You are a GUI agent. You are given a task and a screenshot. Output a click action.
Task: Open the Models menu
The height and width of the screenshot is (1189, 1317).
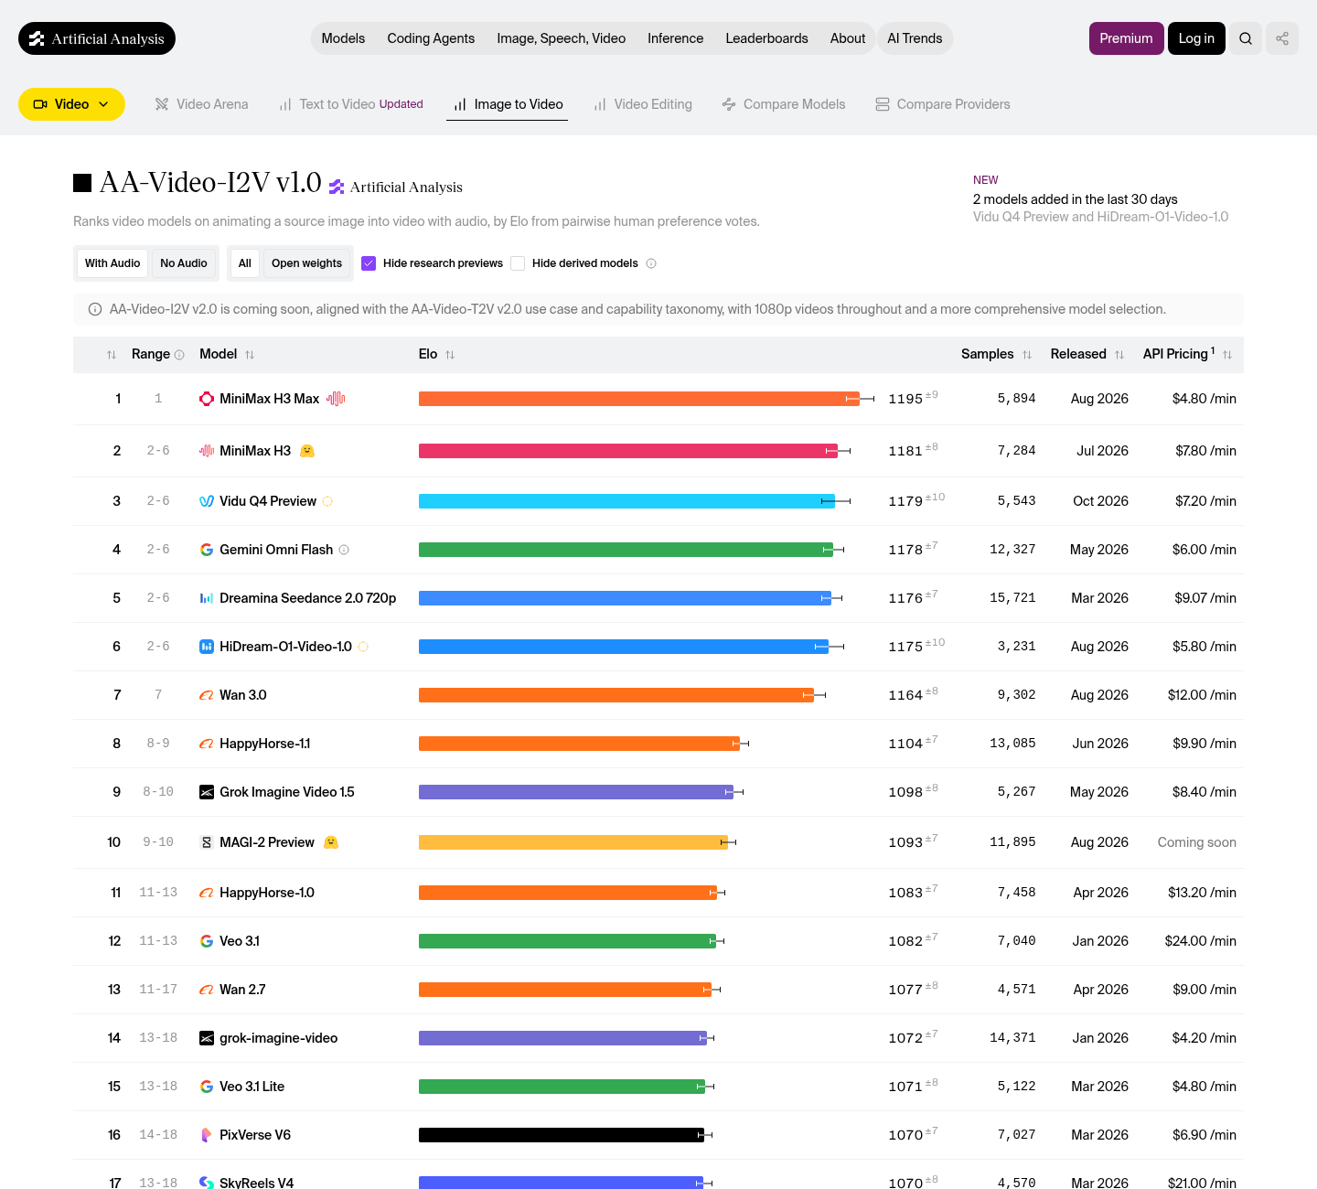pyautogui.click(x=343, y=38)
